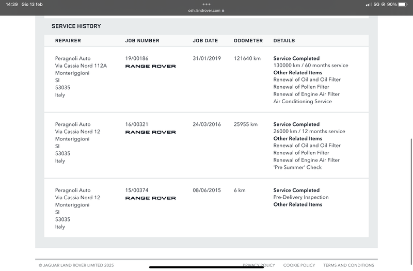Tap the cellular signal bars icon
The width and height of the screenshot is (413, 271).
(369, 5)
